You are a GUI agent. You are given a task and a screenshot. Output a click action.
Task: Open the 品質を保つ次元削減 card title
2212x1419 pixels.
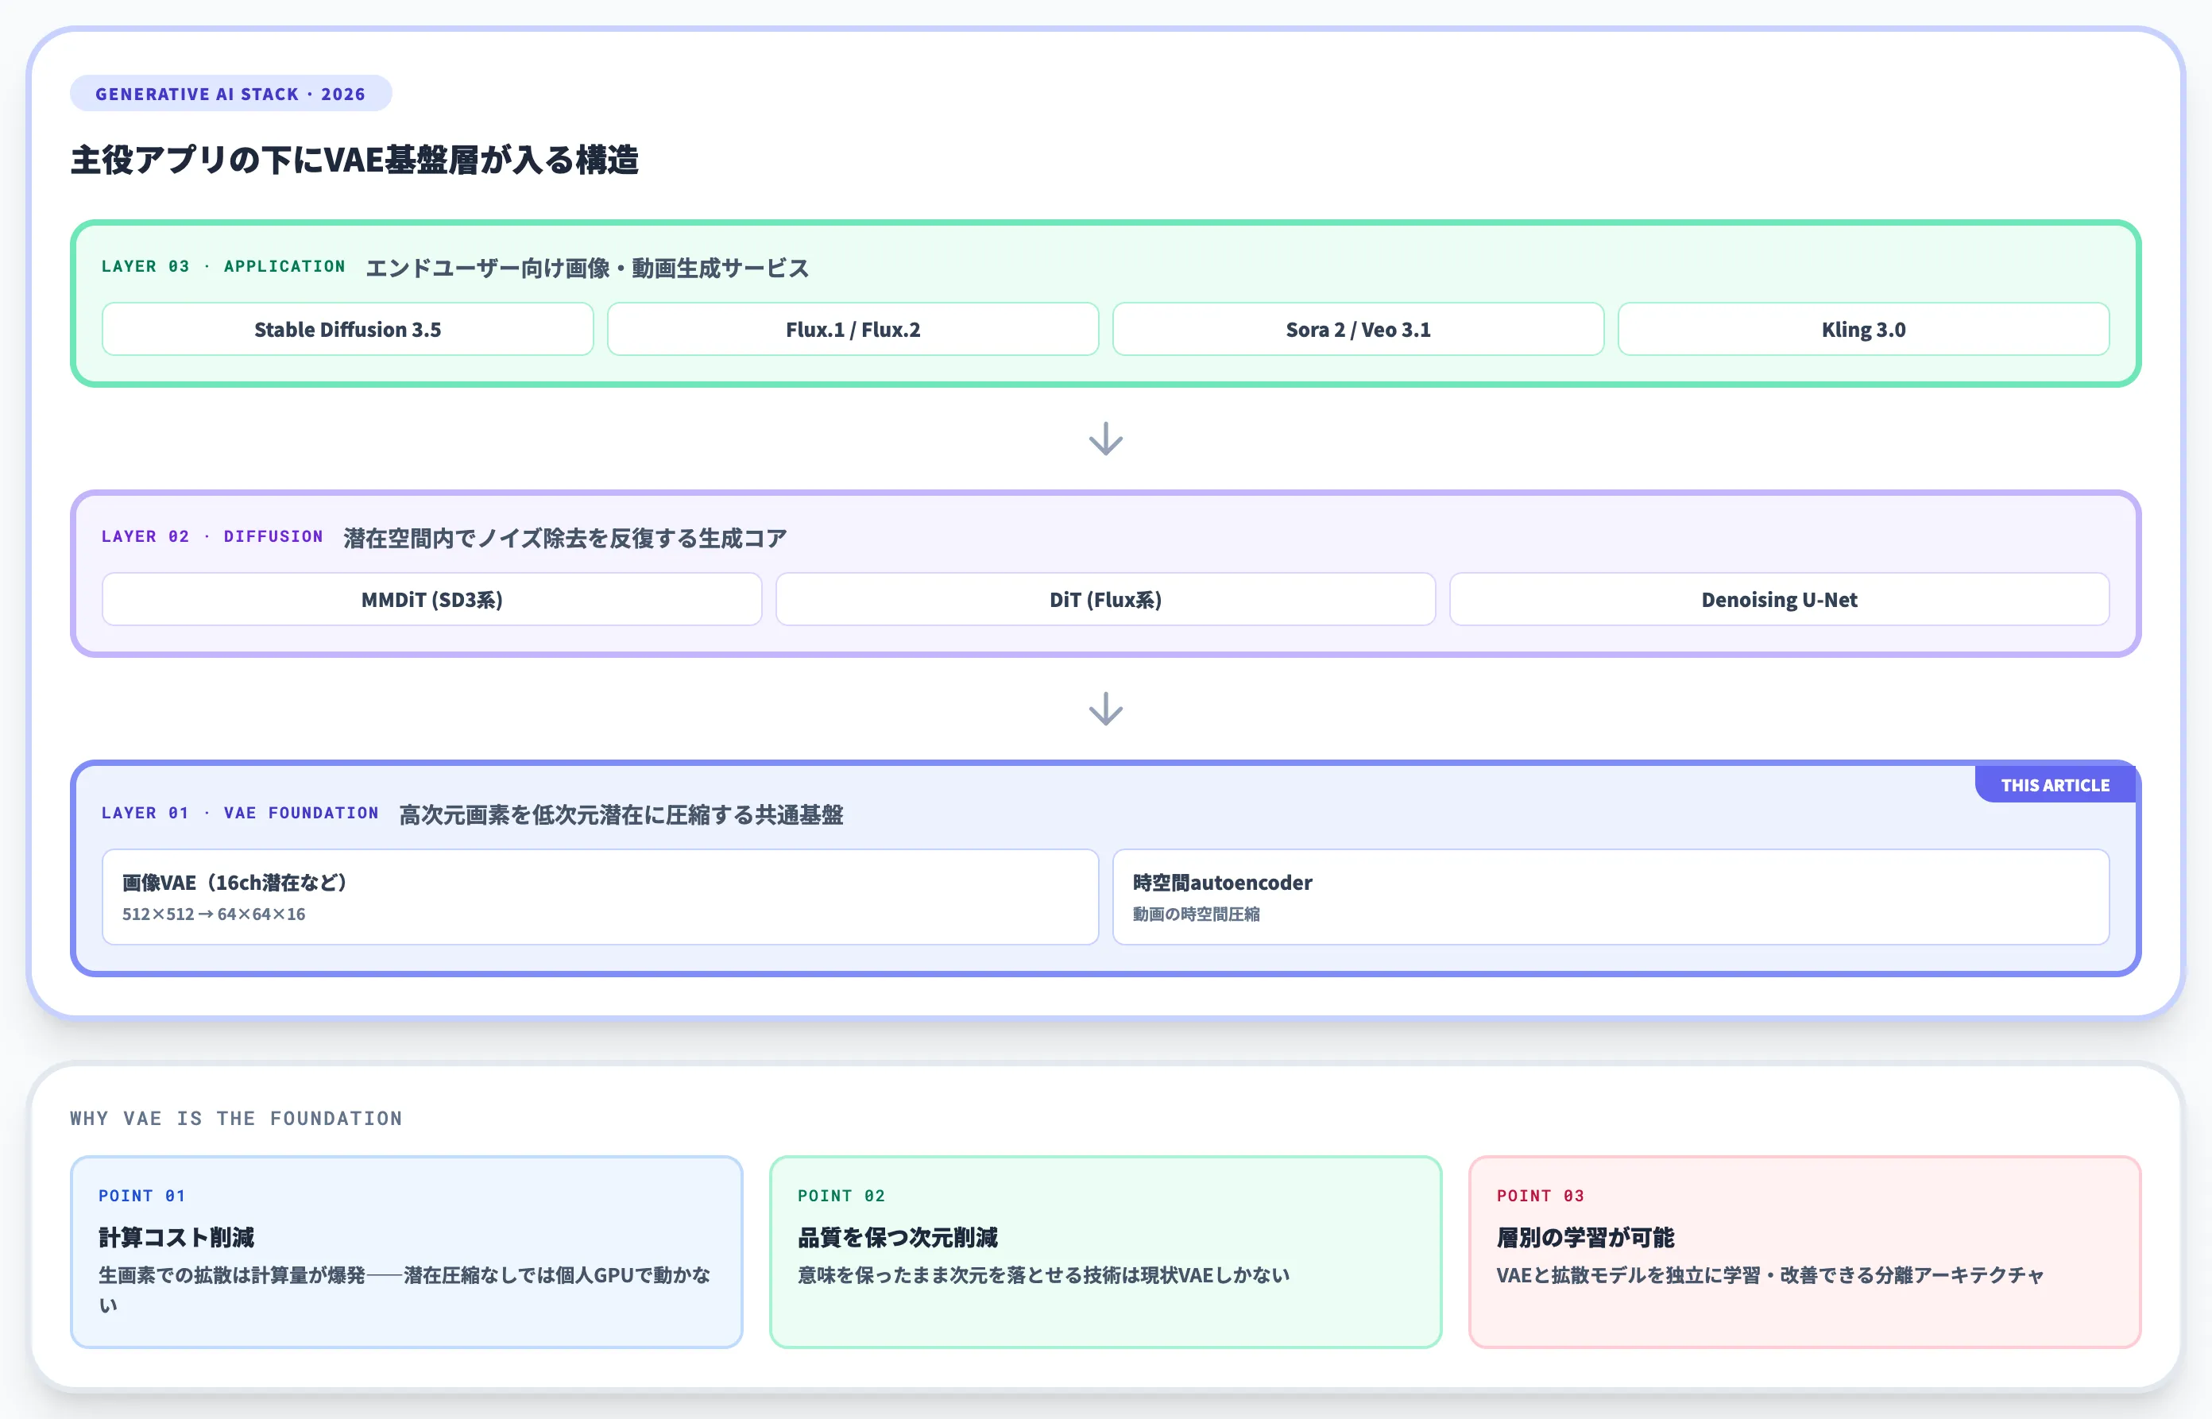tap(899, 1238)
